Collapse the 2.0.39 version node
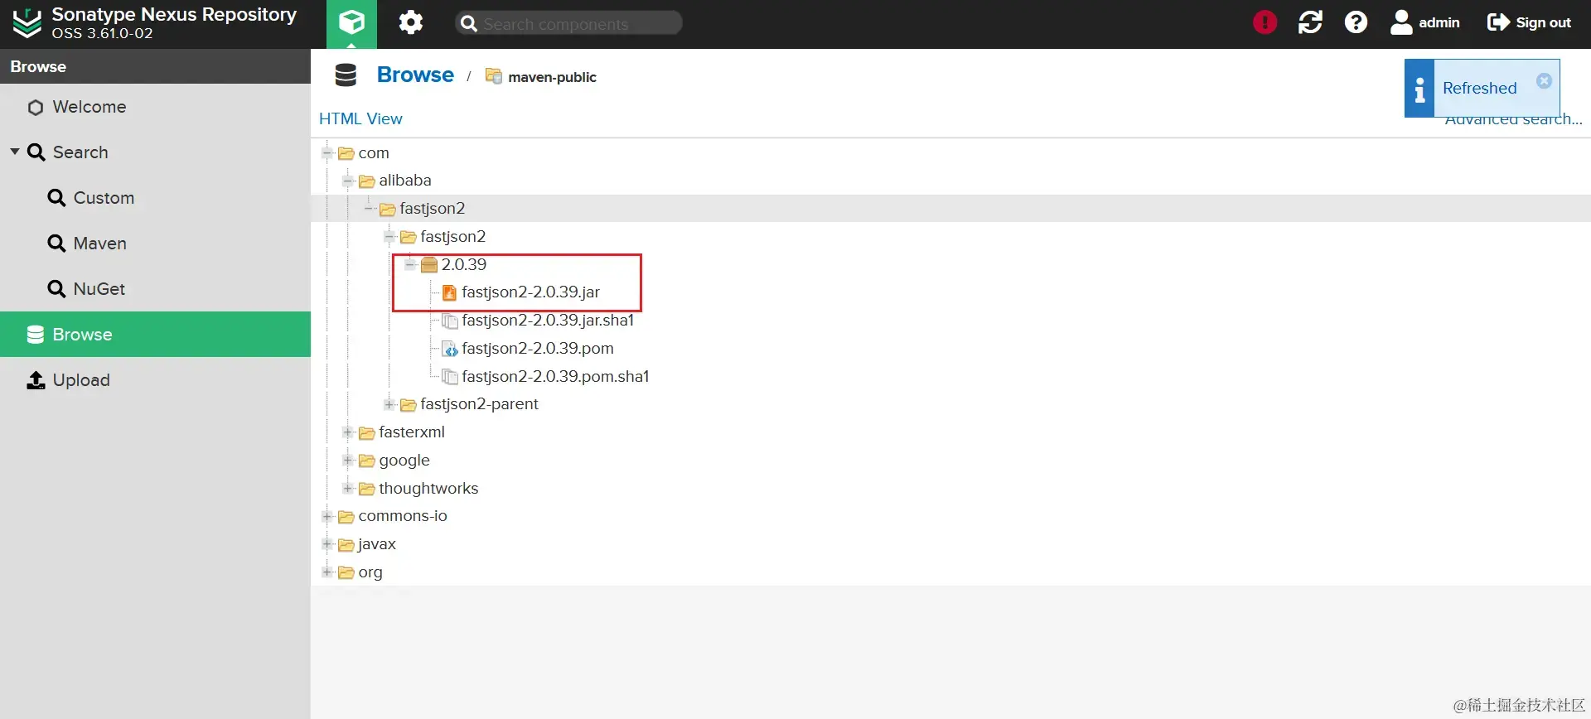Screen dimensions: 1591x719 pyautogui.click(x=410, y=264)
